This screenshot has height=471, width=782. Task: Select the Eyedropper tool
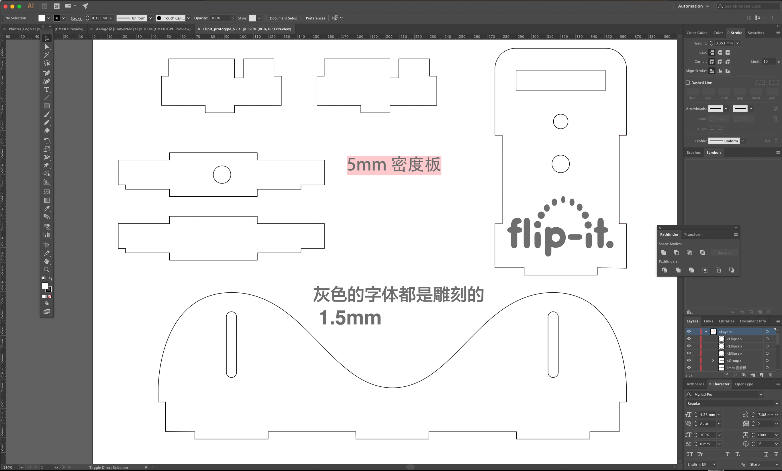tap(47, 208)
